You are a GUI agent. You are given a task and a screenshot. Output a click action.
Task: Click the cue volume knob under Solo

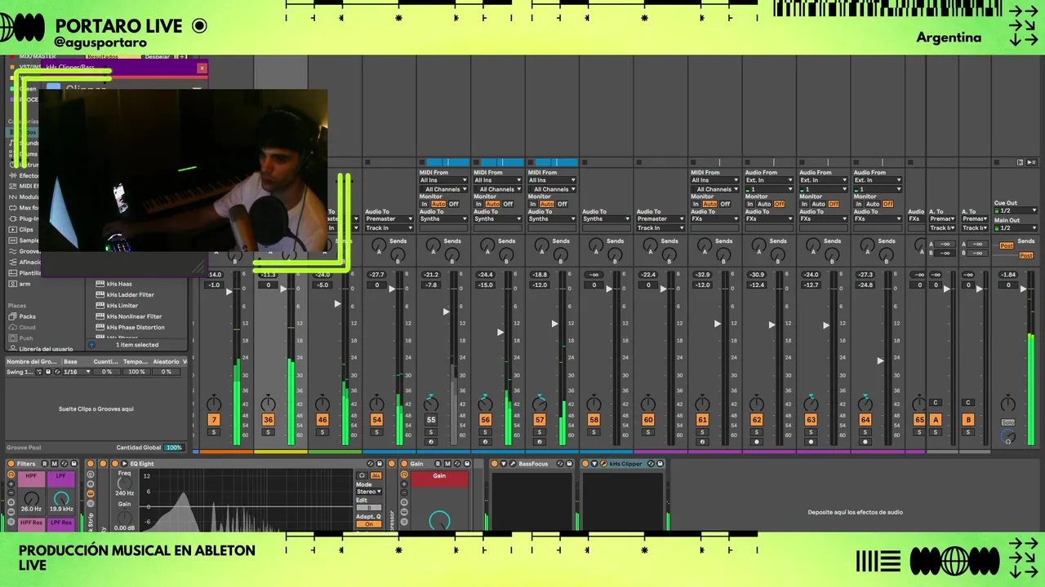(x=1008, y=438)
